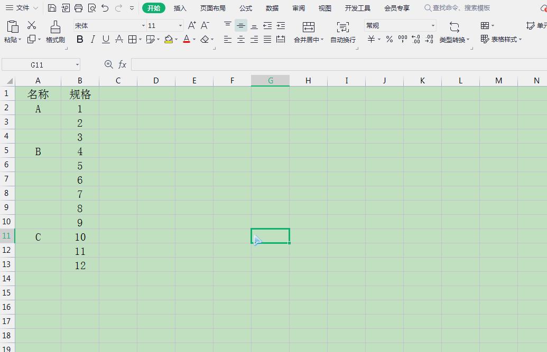Open Table Style dropdown
547x352 pixels.
(501, 40)
